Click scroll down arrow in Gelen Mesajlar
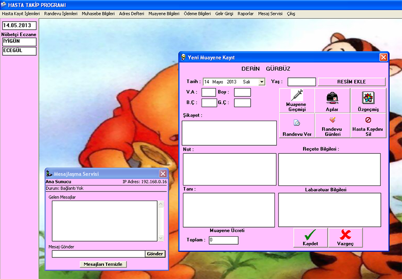402x279 pixels. tap(161, 238)
